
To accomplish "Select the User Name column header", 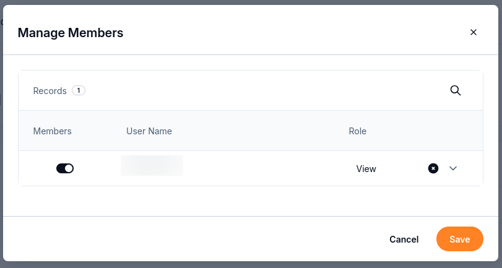I will (x=149, y=131).
